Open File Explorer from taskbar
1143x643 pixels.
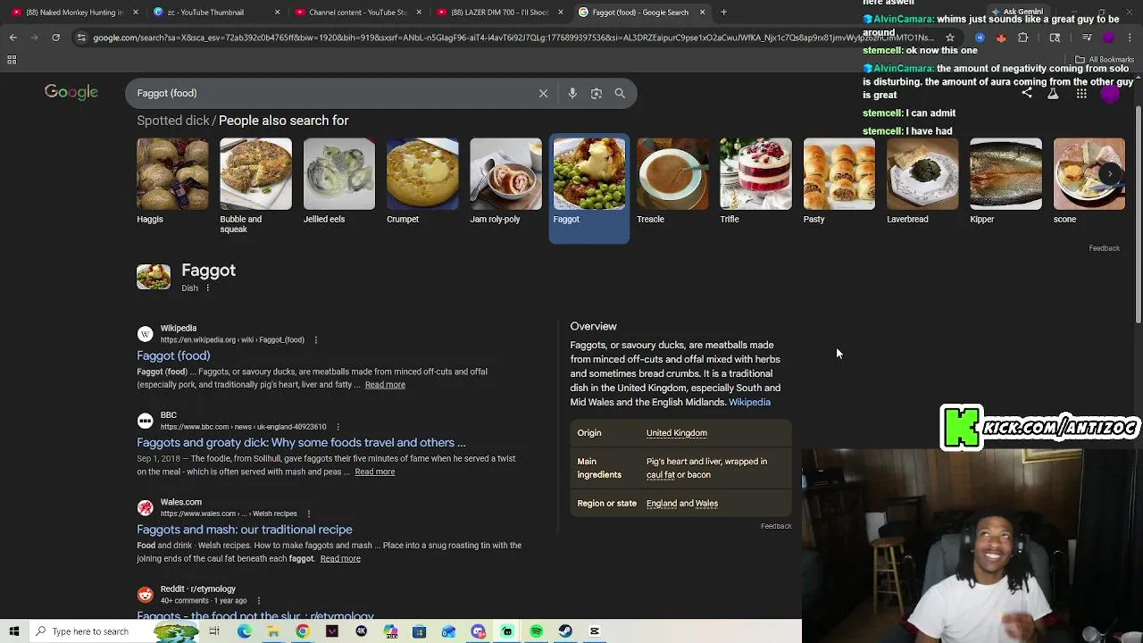(x=273, y=631)
